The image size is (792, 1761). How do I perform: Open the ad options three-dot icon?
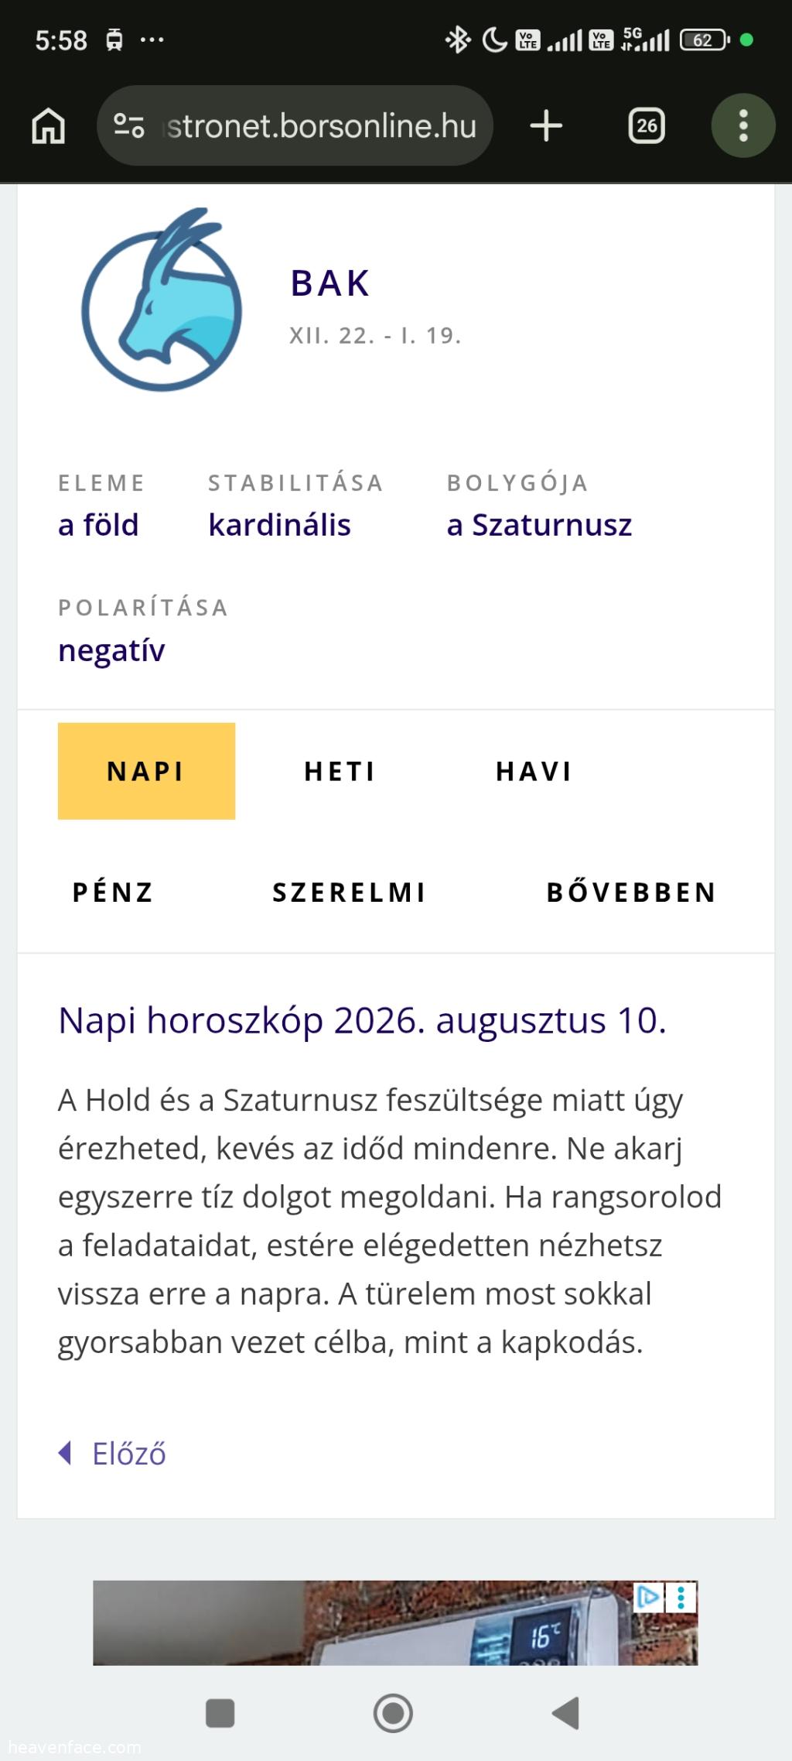click(x=681, y=1597)
